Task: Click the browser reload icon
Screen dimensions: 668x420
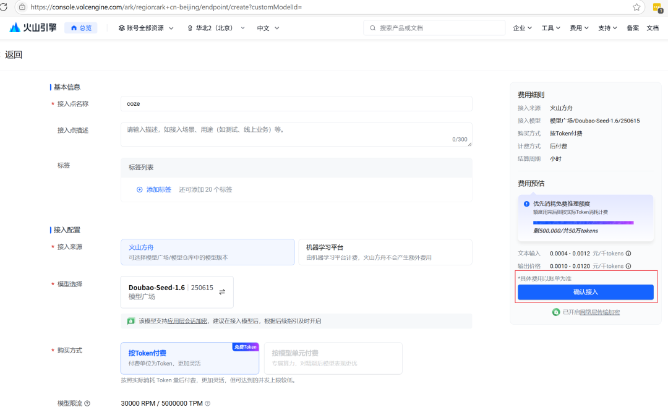Action: coord(4,7)
